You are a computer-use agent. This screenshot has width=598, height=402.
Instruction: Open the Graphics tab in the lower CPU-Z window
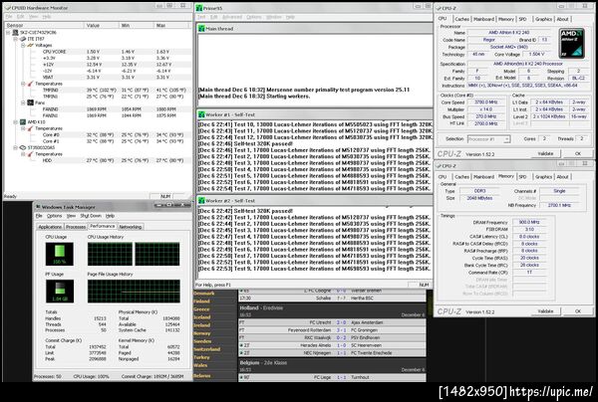(x=543, y=177)
